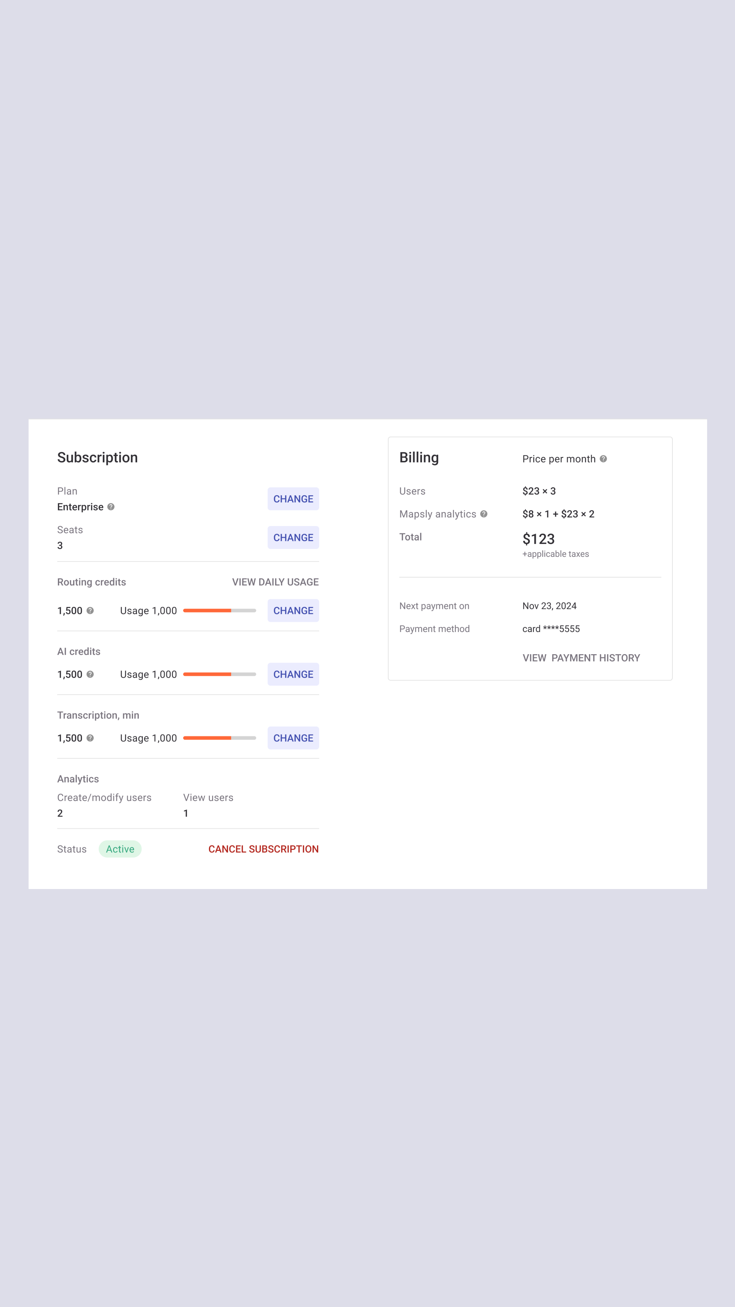This screenshot has height=1307, width=735.
Task: Click the help icon next to Routing credits 1,500
Action: [90, 610]
